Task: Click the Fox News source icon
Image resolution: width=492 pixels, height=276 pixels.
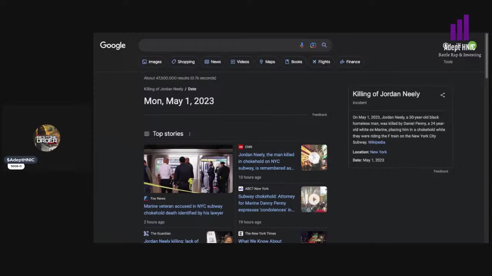Action: pos(146,198)
